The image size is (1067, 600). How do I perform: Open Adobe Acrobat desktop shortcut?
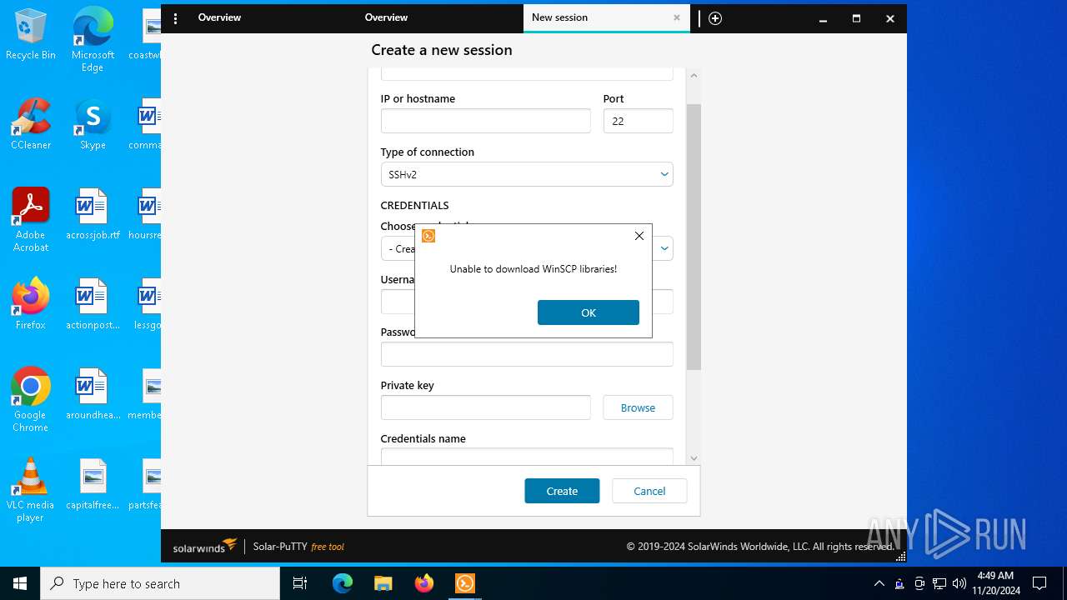click(x=31, y=220)
